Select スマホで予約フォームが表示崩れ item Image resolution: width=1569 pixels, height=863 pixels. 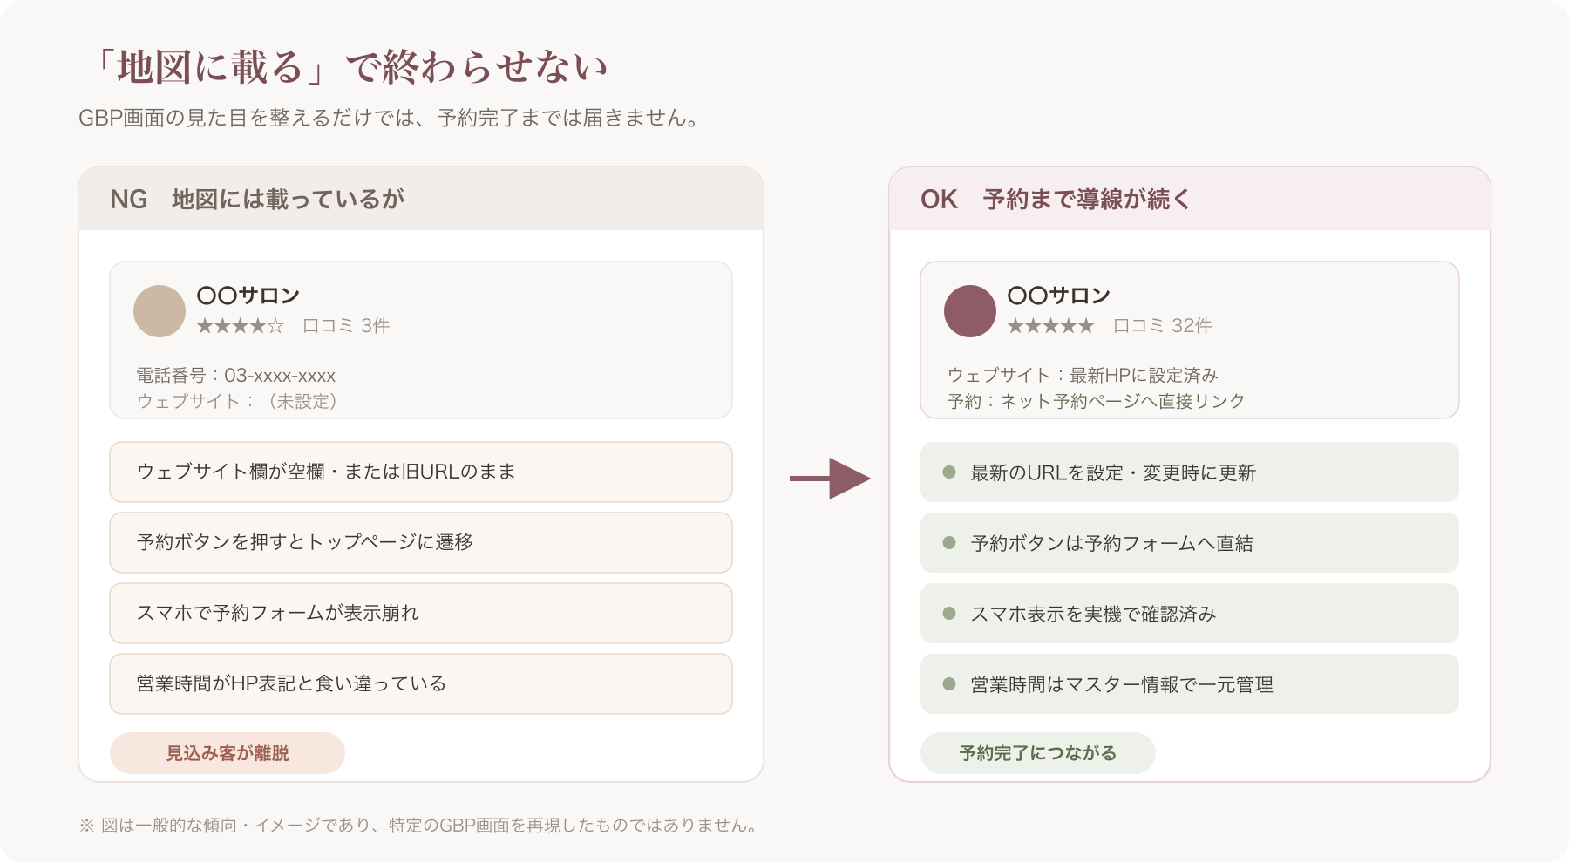click(421, 614)
